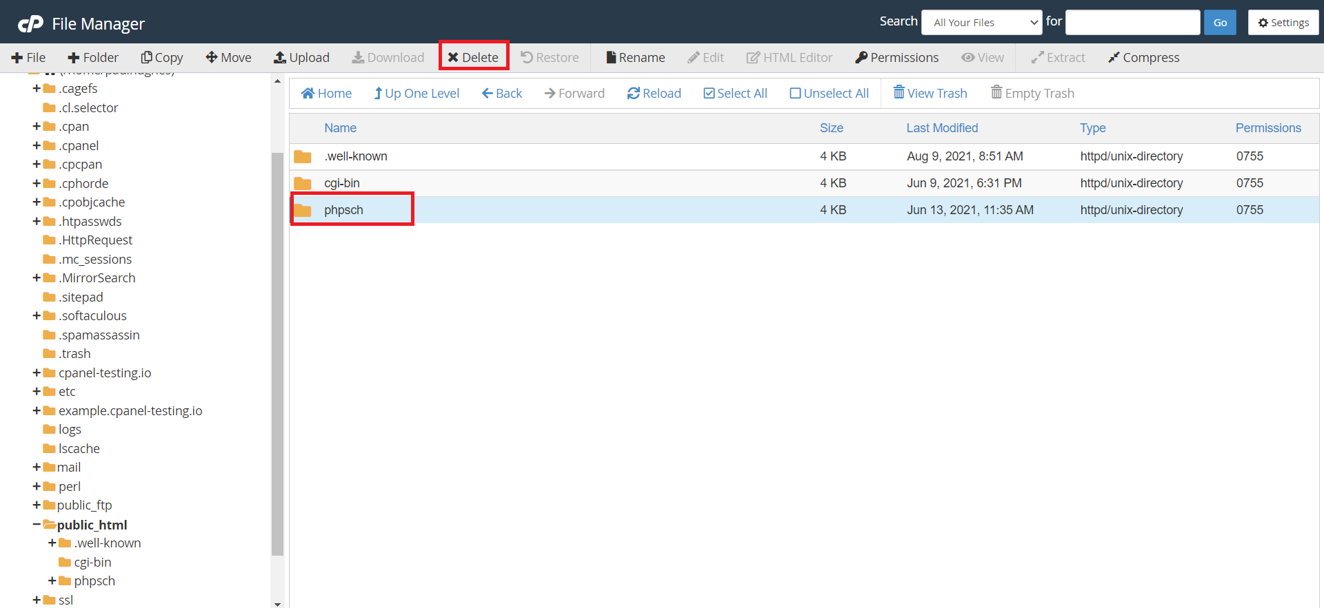Screen dimensions: 1324x608
Task: Collapse the public_html tree node
Action: pyautogui.click(x=37, y=525)
